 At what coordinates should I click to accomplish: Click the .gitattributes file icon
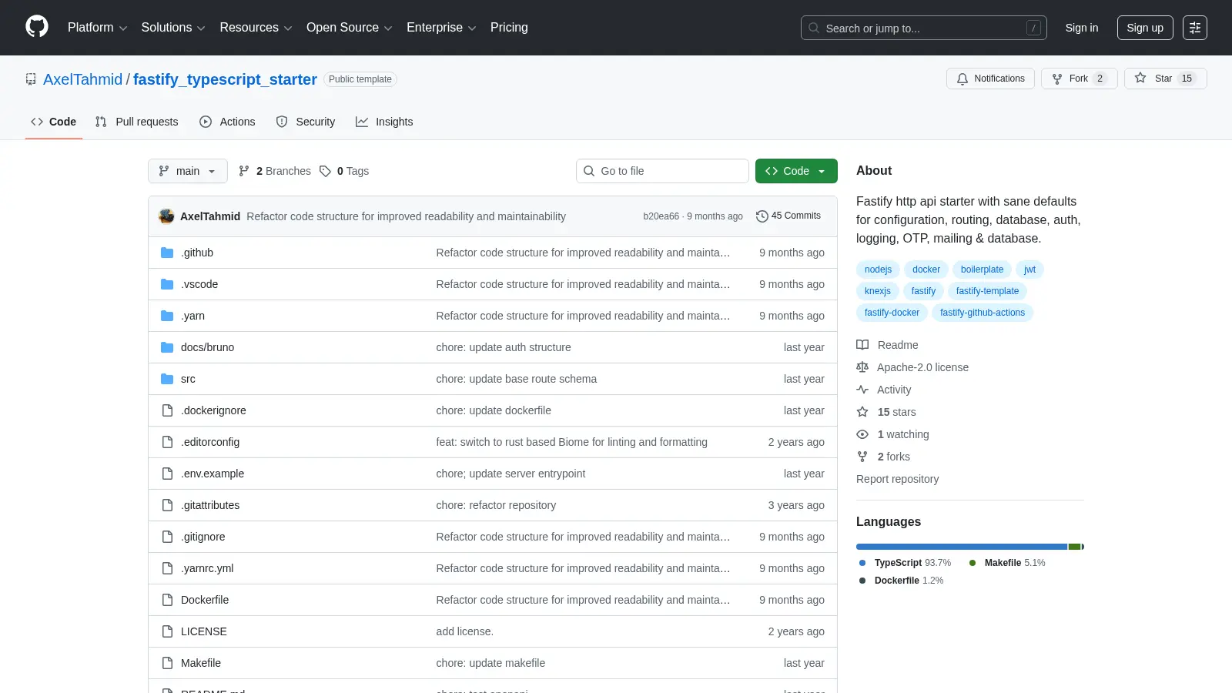(x=167, y=505)
